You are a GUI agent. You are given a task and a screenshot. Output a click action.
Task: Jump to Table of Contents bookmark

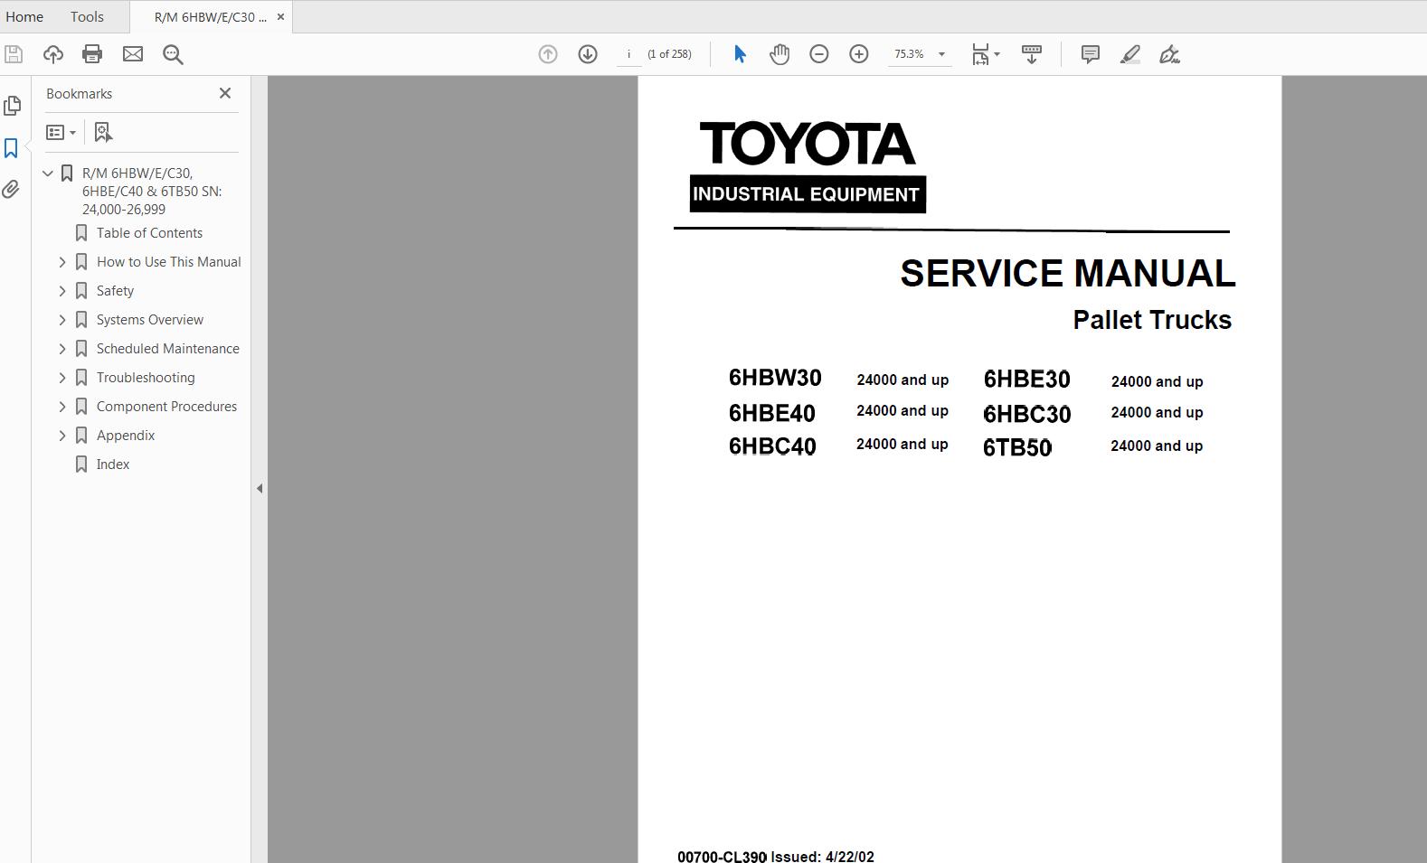(149, 233)
